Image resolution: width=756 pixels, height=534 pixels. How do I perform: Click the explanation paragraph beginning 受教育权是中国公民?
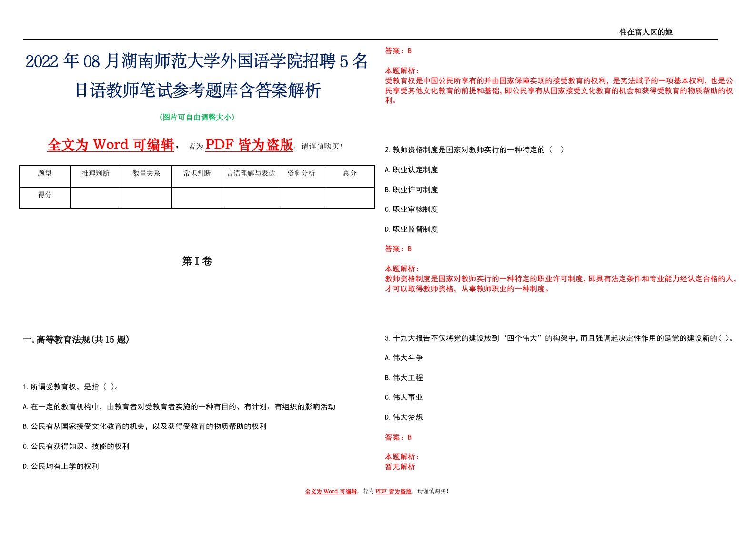[x=559, y=90]
